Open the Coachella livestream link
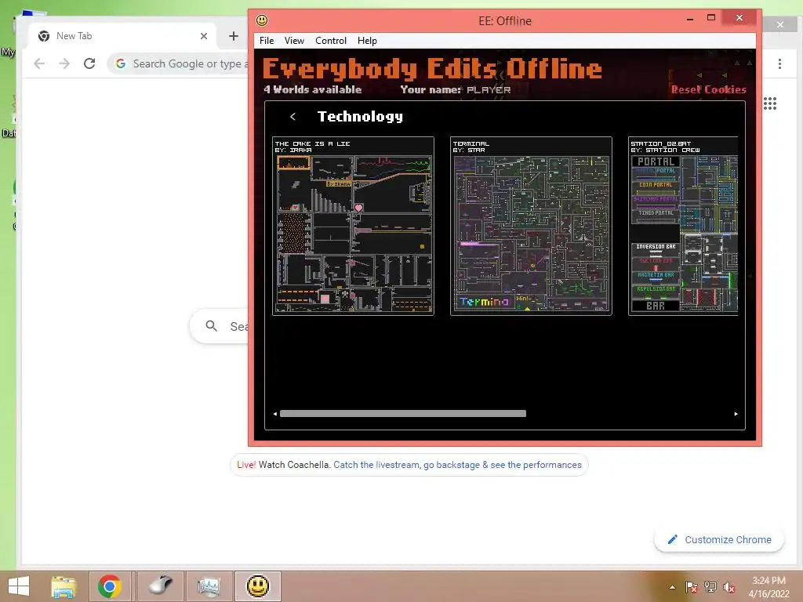 (457, 465)
